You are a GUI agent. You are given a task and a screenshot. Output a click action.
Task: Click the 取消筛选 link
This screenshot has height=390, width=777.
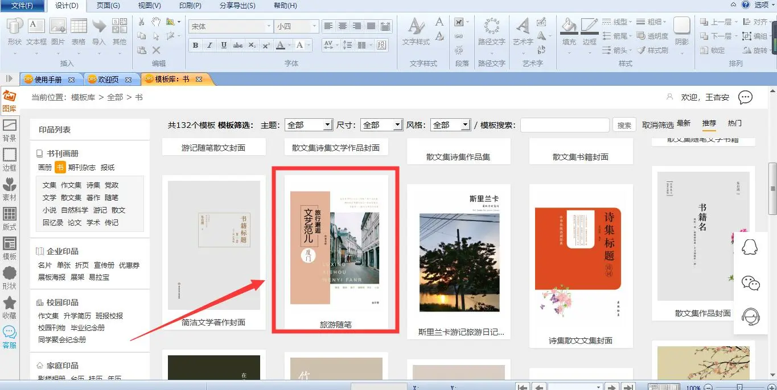(657, 125)
